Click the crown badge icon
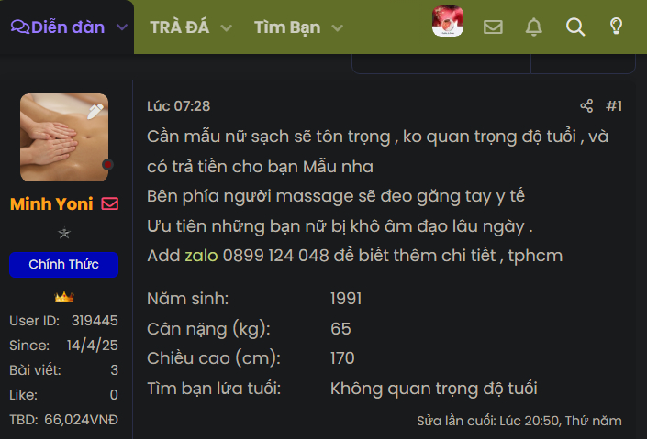The image size is (647, 439). click(x=64, y=296)
